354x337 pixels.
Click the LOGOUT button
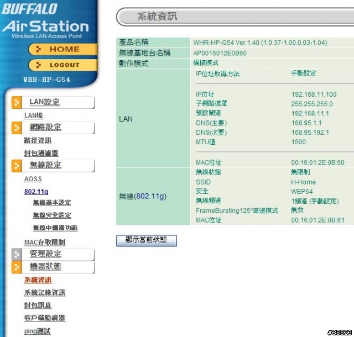coord(63,65)
